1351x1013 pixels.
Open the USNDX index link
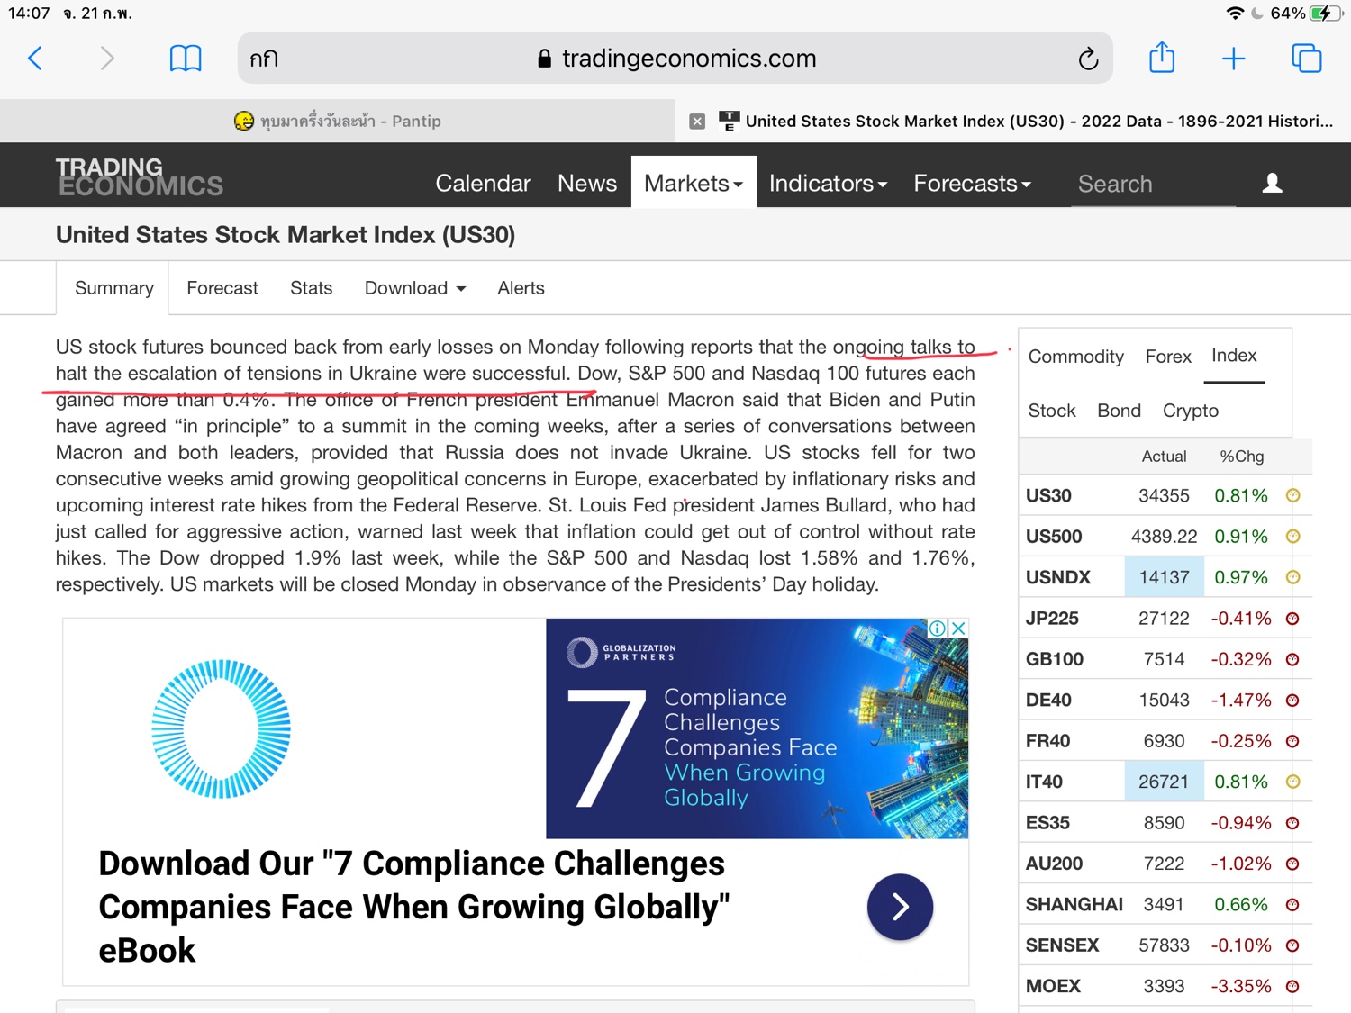tap(1057, 577)
